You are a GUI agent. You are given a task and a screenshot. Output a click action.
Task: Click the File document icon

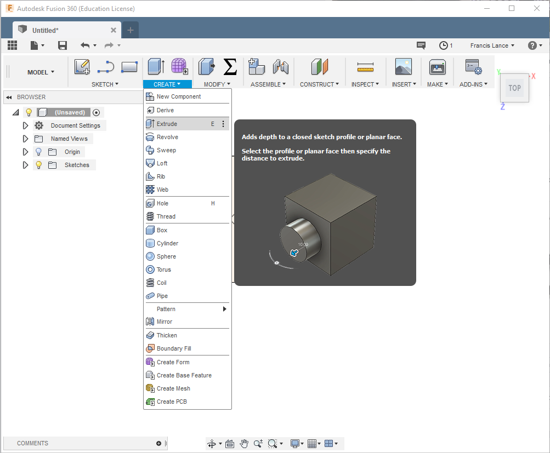(x=34, y=45)
